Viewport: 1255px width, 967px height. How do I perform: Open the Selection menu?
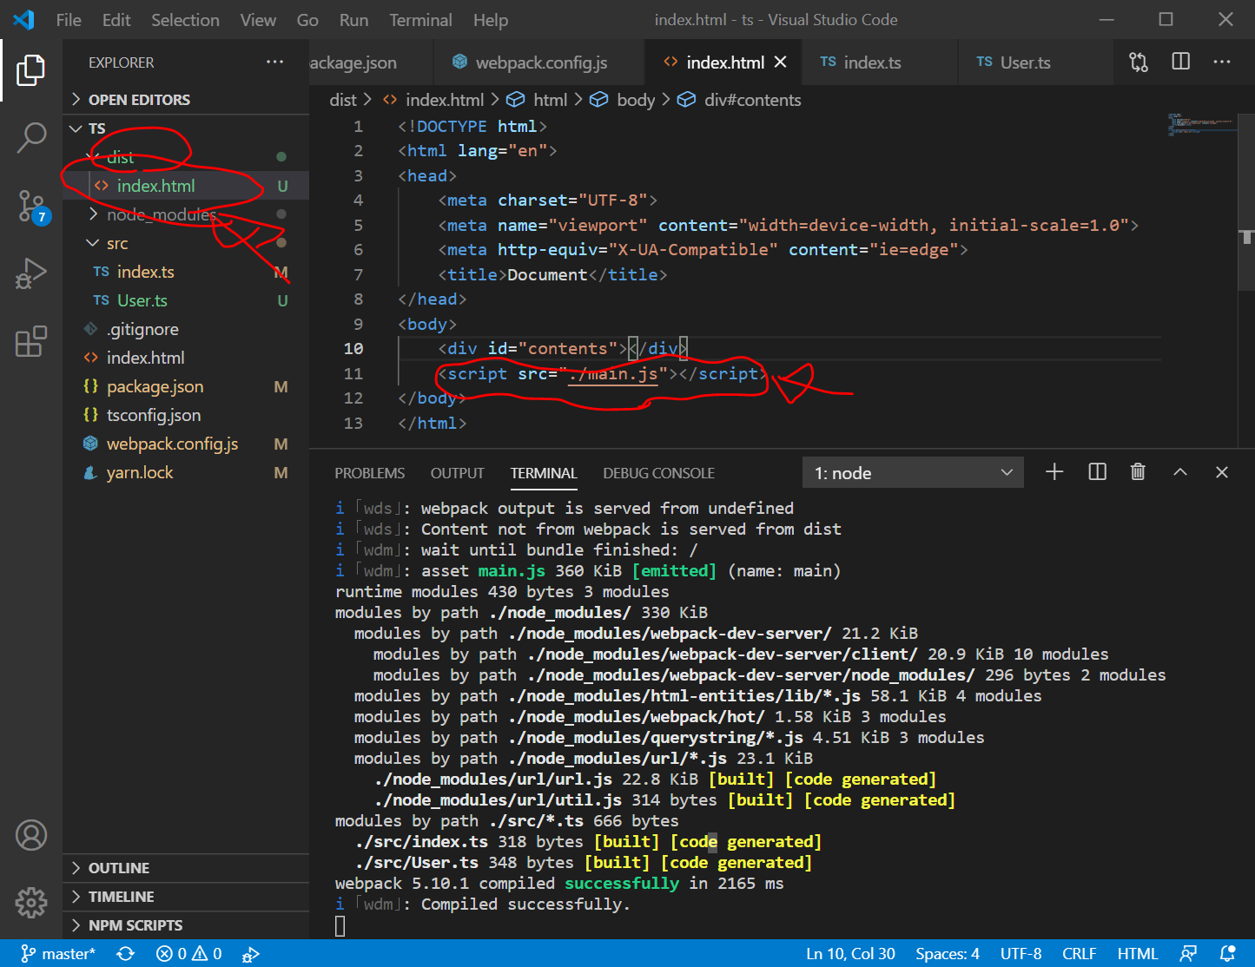point(185,19)
